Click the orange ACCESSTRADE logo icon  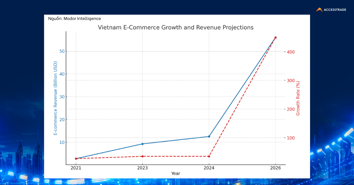(319, 10)
